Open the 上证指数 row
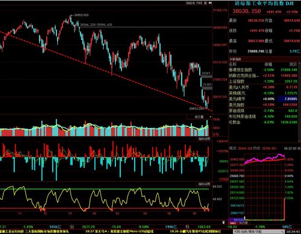Viewport: 301px width, 234px height. (x=263, y=81)
